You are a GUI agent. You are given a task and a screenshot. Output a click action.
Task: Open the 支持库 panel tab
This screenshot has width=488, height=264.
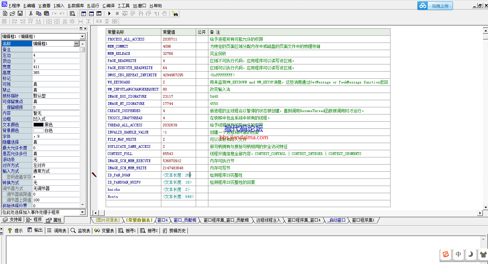pyautogui.click(x=13, y=220)
